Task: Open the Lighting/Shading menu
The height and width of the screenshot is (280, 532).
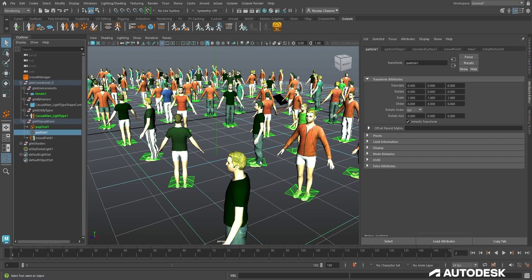Action: click(x=113, y=3)
